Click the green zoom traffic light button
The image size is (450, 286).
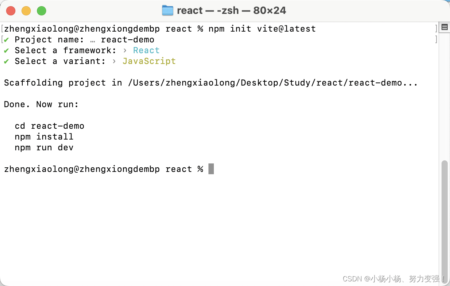pyautogui.click(x=41, y=11)
